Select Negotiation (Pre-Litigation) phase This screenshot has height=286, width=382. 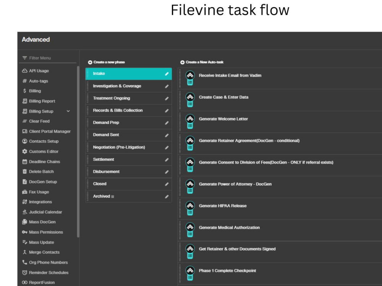[x=129, y=147]
